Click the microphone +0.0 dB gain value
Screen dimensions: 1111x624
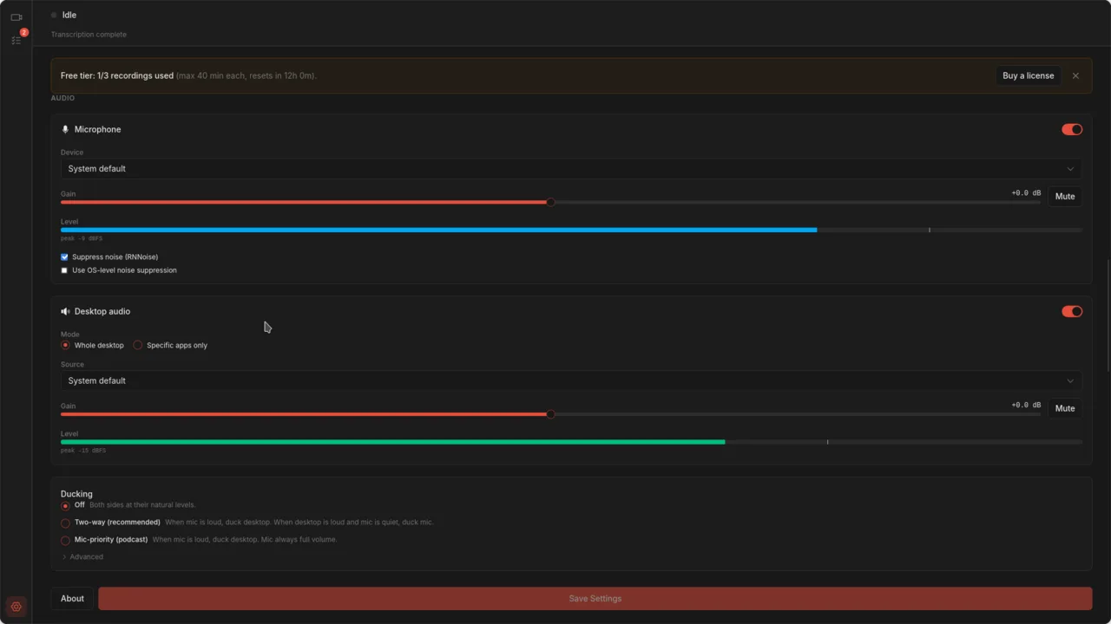pos(1026,193)
